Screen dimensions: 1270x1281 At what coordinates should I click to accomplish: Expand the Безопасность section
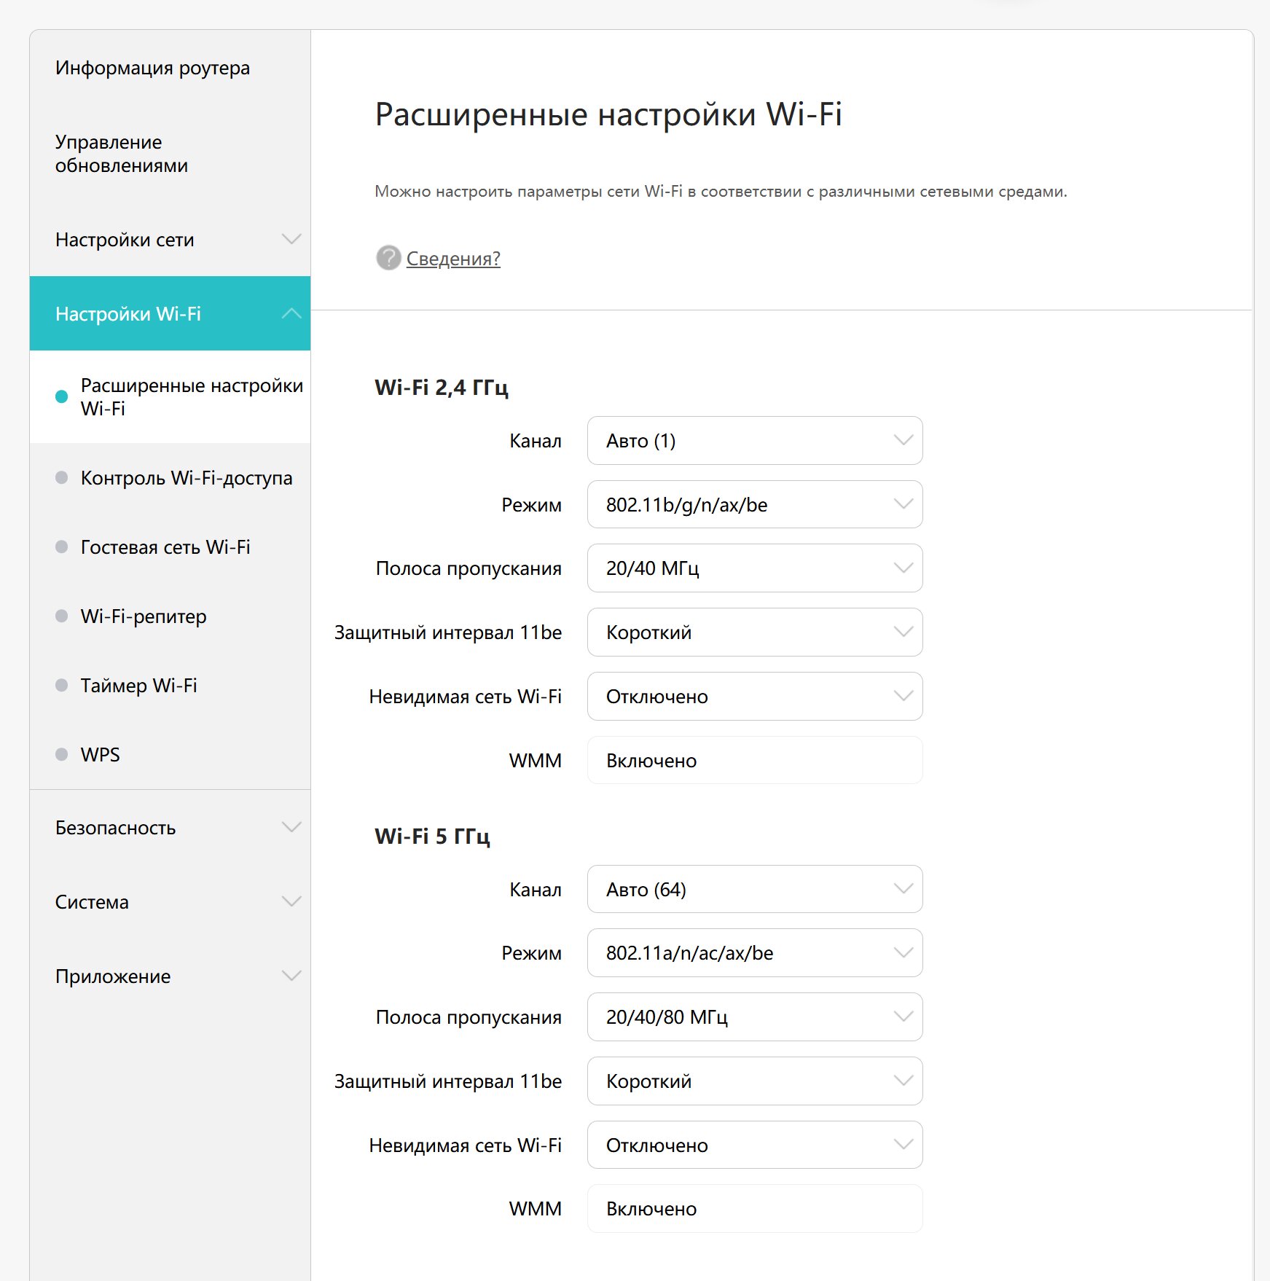coord(170,827)
